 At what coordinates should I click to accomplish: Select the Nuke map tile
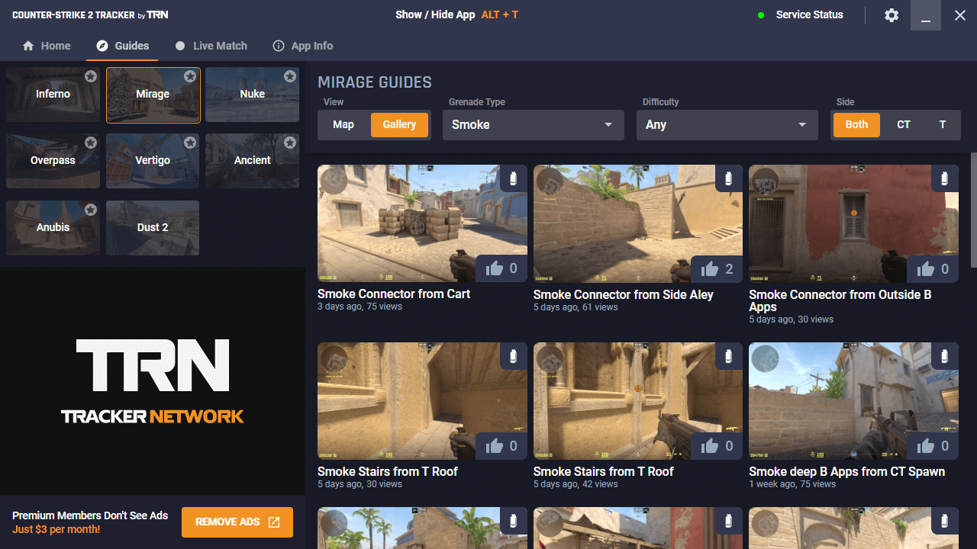click(252, 95)
